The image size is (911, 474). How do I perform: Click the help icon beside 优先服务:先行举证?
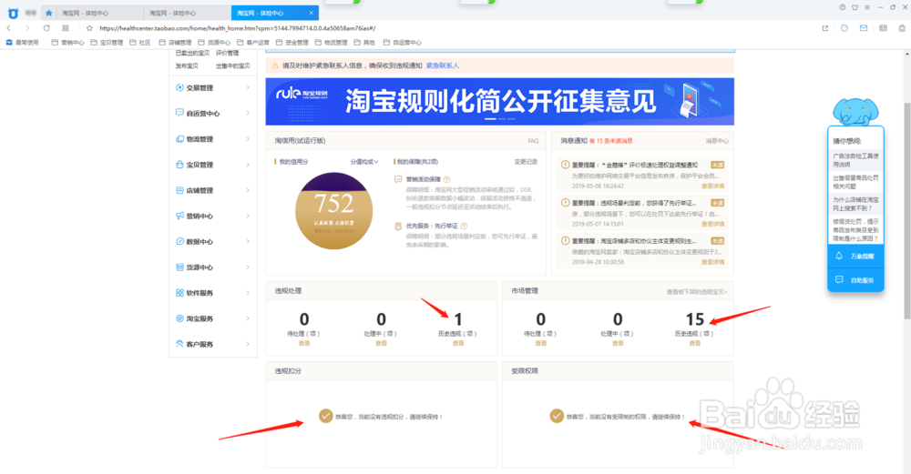pos(464,226)
